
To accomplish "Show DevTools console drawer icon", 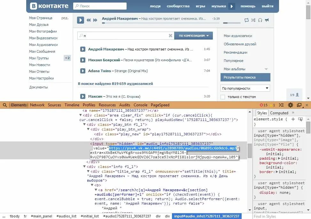I will (281, 105).
